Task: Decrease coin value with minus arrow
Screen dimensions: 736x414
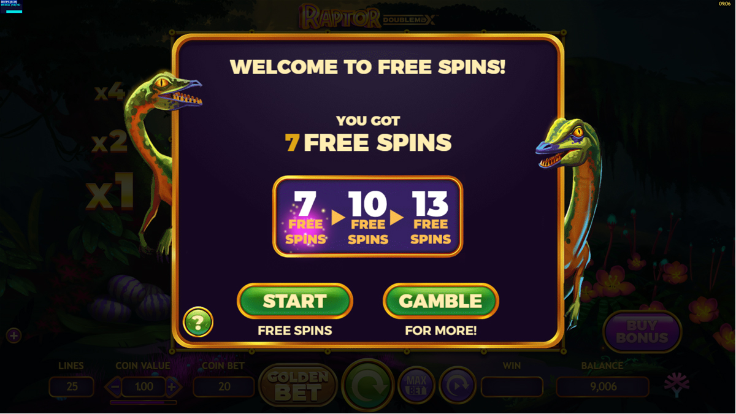Action: (113, 387)
